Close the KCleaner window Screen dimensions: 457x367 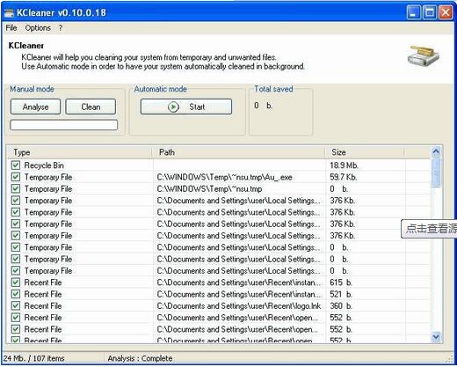coord(446,12)
